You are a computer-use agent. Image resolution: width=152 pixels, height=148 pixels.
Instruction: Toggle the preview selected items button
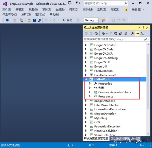coord(137,33)
